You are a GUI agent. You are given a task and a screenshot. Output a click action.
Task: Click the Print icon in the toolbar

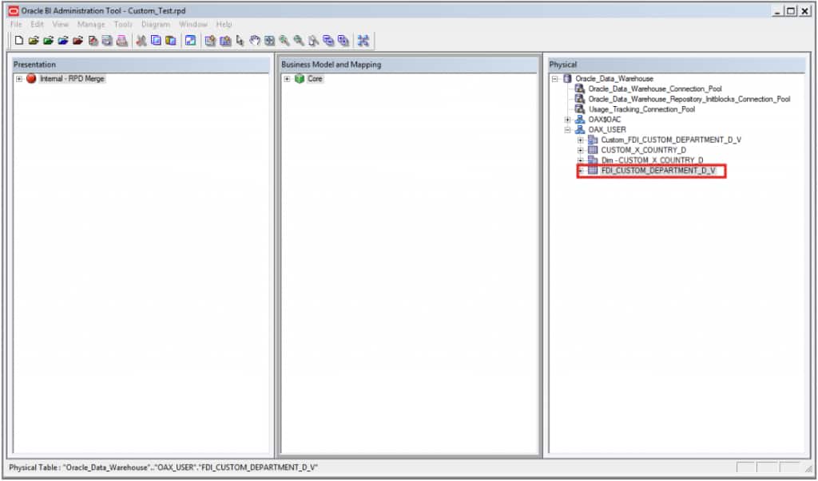click(122, 41)
